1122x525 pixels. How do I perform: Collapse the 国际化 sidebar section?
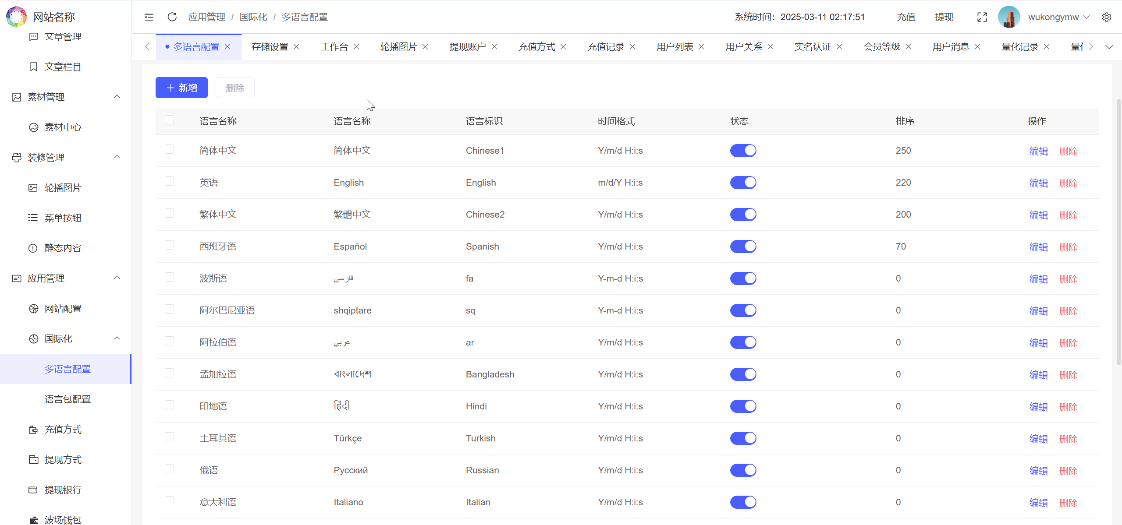click(x=117, y=338)
